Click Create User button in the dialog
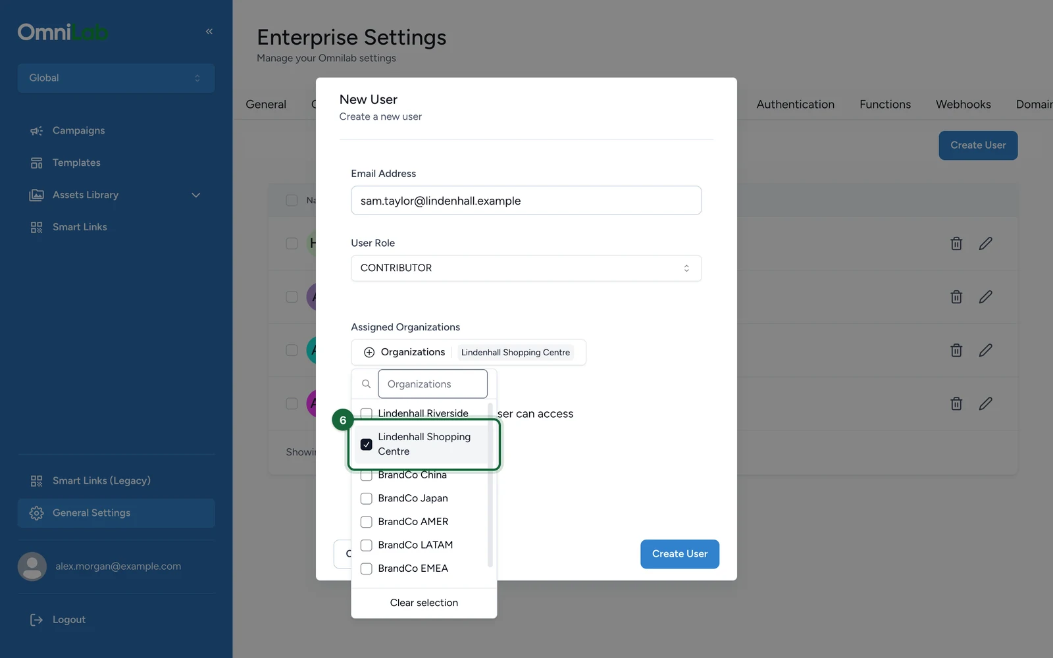Viewport: 1053px width, 658px height. [x=679, y=554]
